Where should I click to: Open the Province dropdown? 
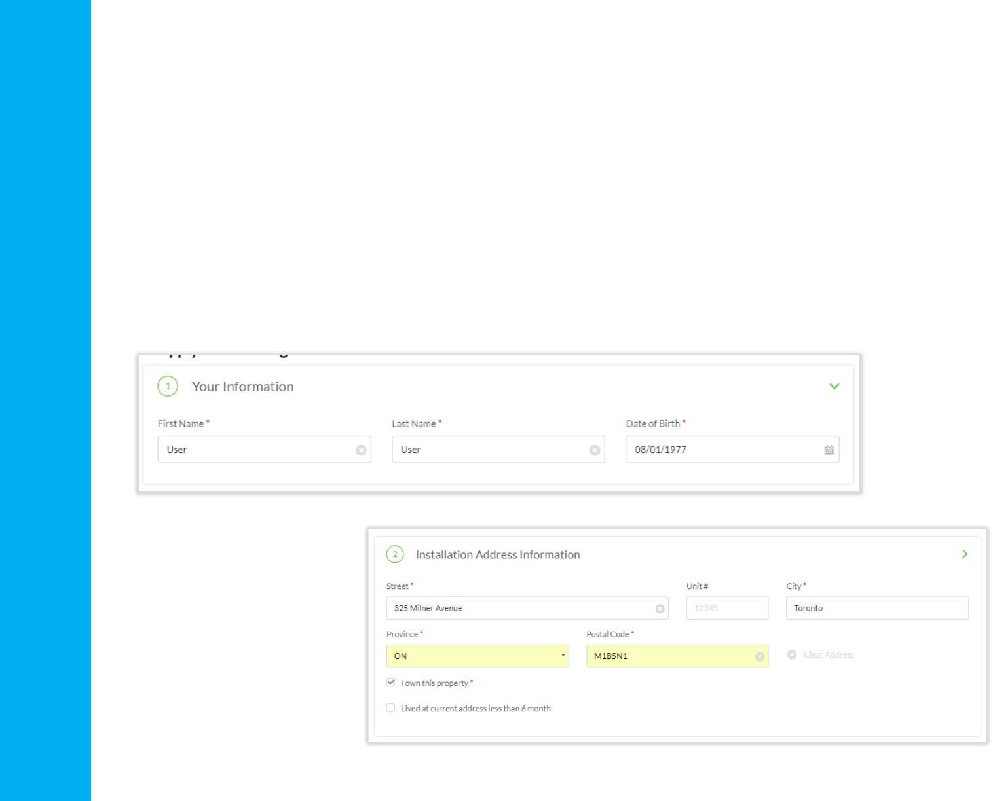[478, 656]
